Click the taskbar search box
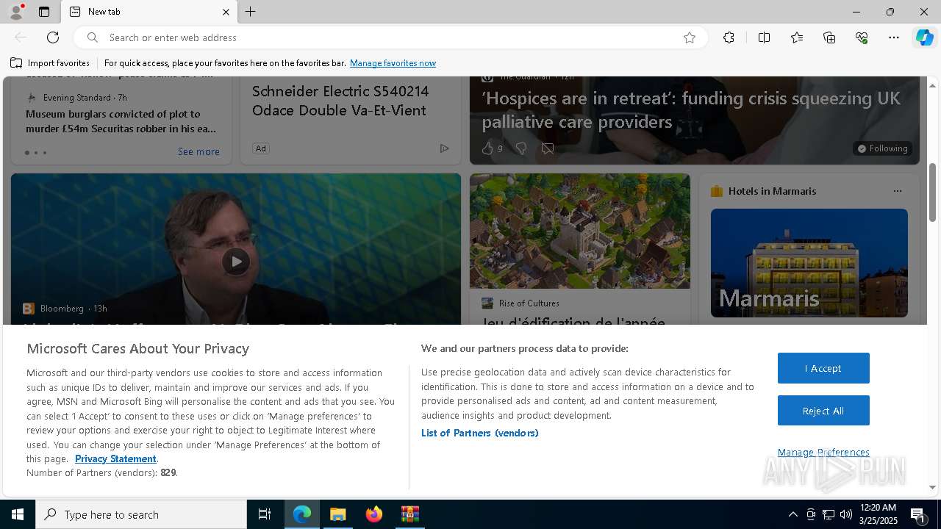 141,514
